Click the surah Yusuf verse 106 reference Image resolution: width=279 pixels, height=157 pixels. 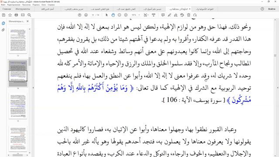(x=193, y=100)
